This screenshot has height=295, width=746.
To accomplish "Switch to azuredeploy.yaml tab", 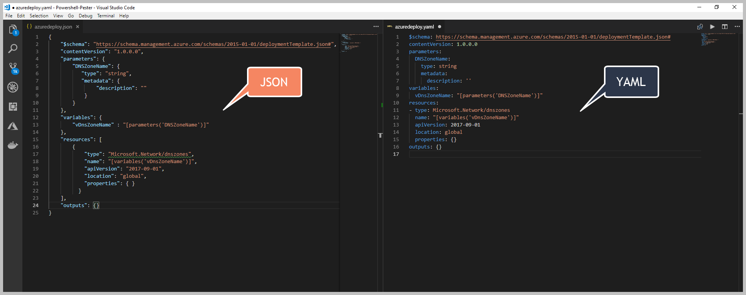I will point(414,27).
